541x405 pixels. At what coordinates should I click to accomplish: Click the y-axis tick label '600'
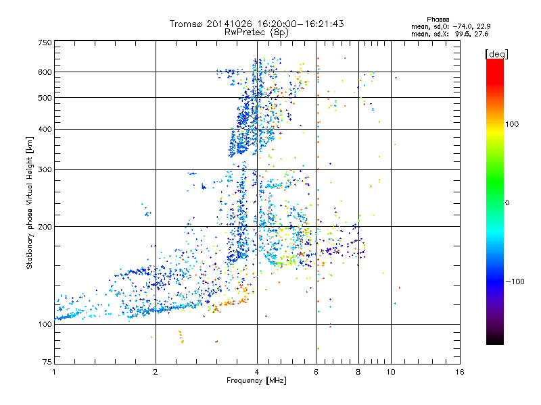[45, 72]
